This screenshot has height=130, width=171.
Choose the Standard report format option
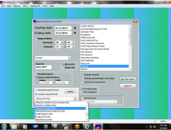(x=36, y=90)
